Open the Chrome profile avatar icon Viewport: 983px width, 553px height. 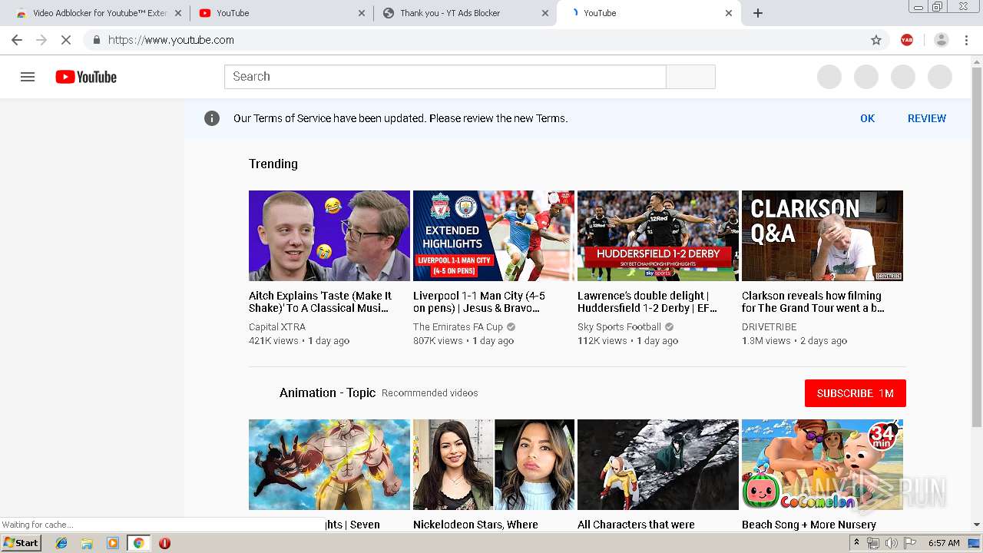942,40
